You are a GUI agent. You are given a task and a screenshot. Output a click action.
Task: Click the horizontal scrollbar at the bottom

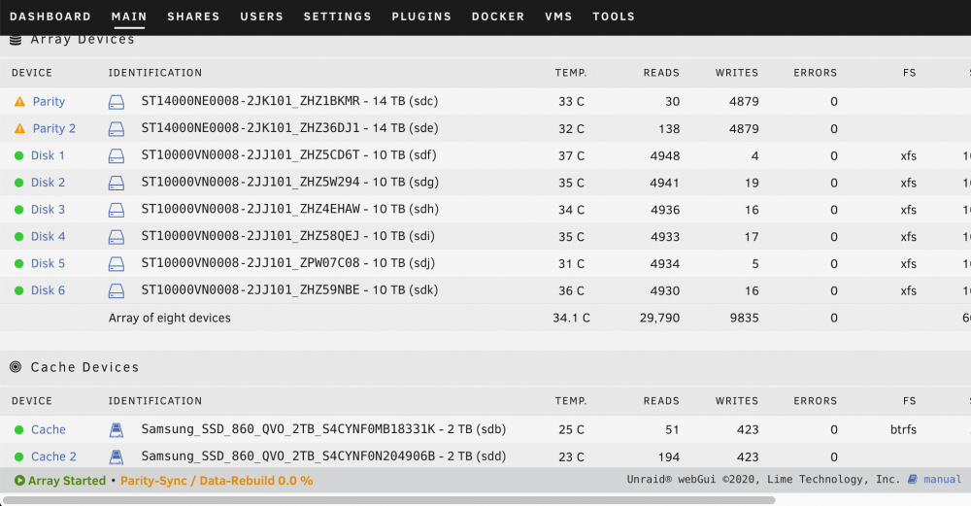(389, 500)
